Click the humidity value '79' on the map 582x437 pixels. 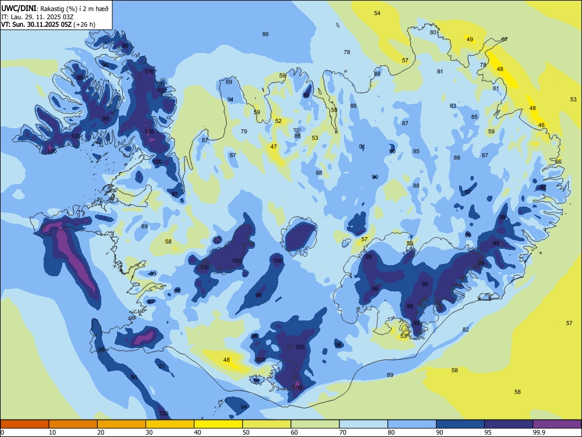pyautogui.click(x=244, y=132)
